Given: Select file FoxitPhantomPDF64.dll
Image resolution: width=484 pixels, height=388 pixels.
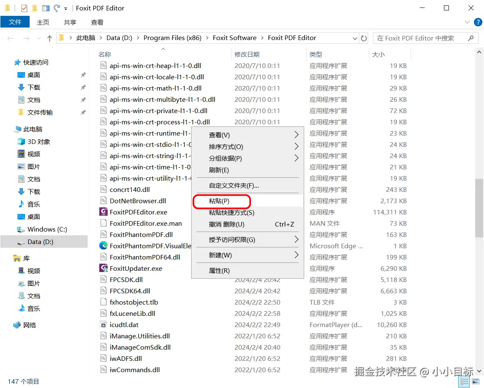Looking at the screenshot, I should (x=145, y=257).
